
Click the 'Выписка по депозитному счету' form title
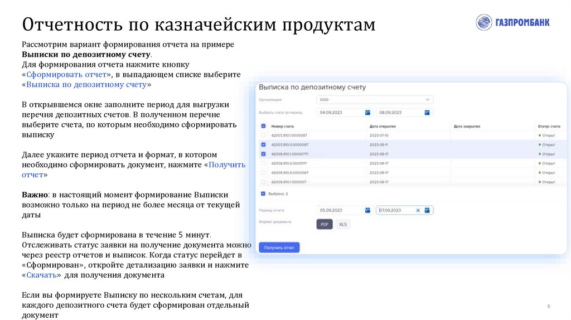pos(312,88)
